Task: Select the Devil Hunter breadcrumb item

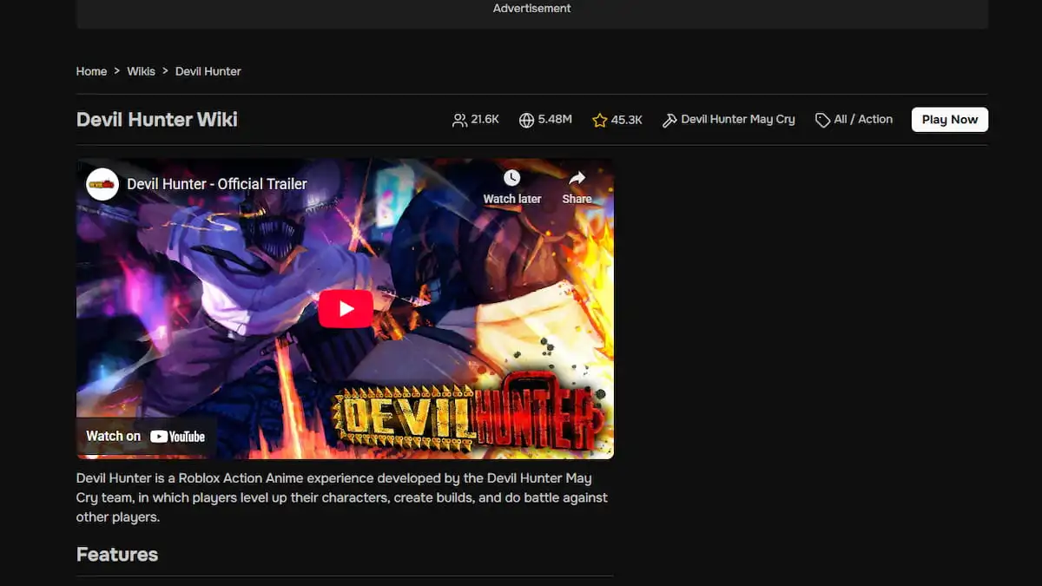Action: pyautogui.click(x=208, y=71)
